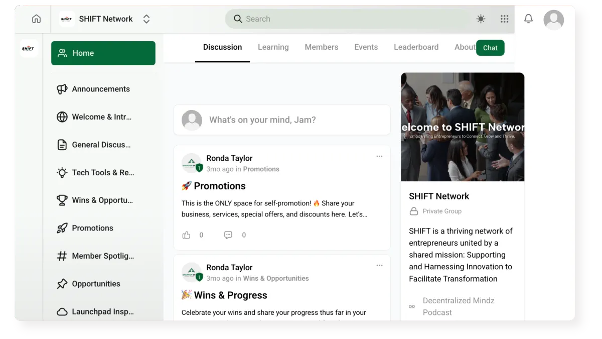Screen dimensions: 602x339
Task: Switch to About tab
Action: [x=465, y=47]
